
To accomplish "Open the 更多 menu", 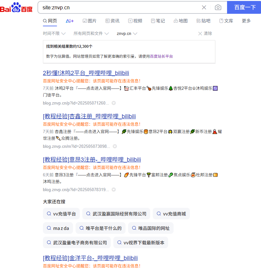I will pos(246,21).
